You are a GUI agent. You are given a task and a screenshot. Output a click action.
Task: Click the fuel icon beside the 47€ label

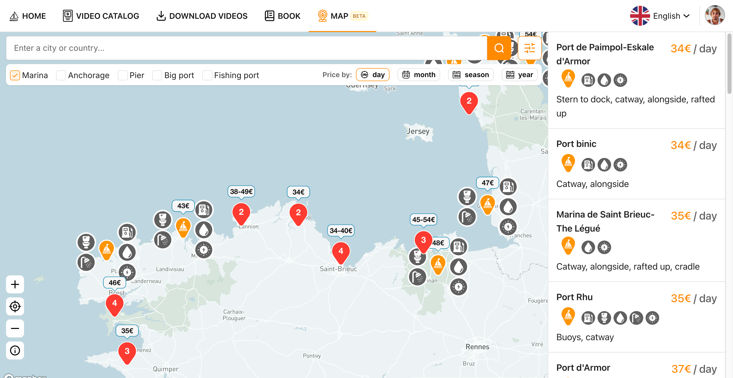point(508,187)
